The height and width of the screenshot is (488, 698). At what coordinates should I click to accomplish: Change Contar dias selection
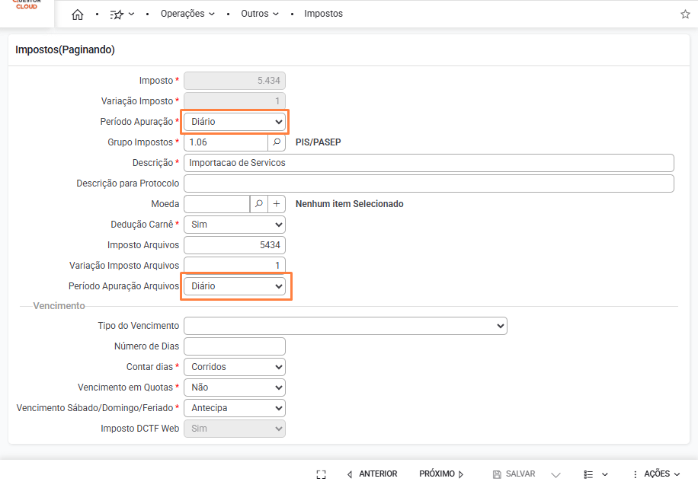click(235, 367)
